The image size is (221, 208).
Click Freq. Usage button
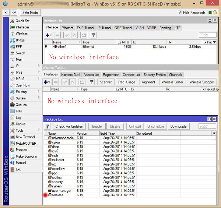click(x=127, y=82)
